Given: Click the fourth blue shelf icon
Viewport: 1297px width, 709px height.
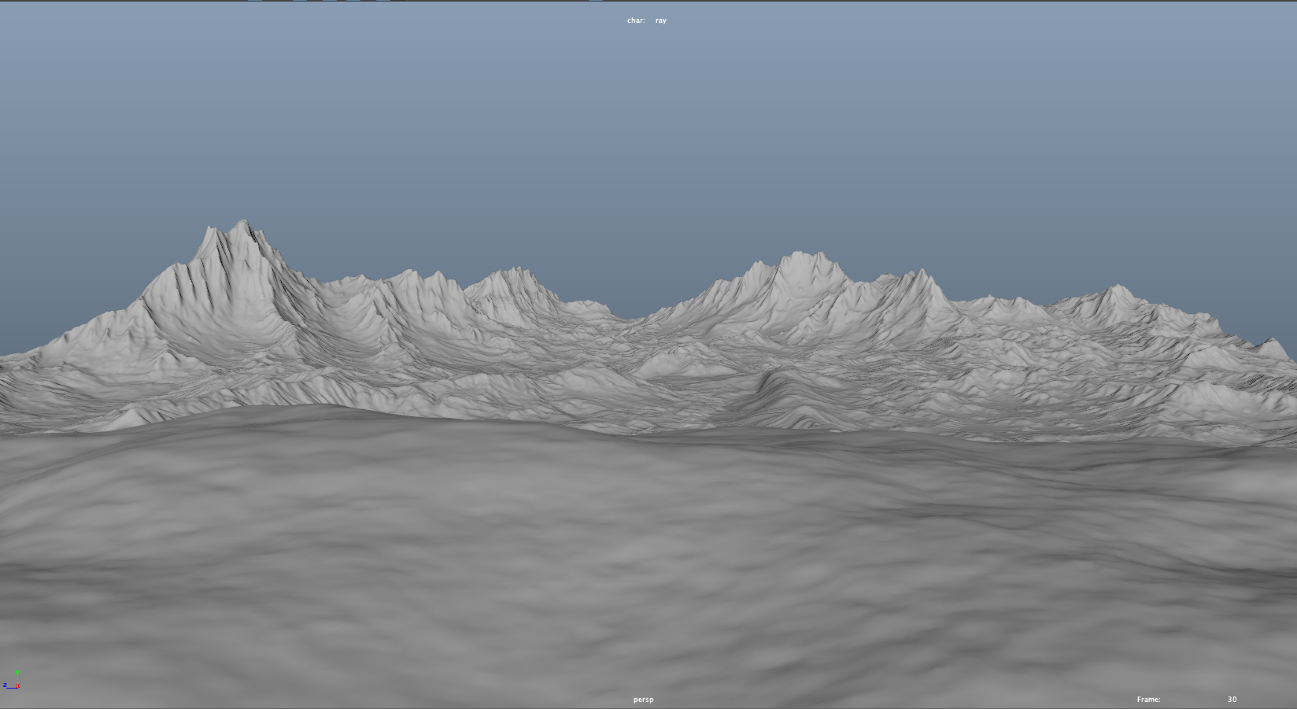Looking at the screenshot, I should [354, 2].
